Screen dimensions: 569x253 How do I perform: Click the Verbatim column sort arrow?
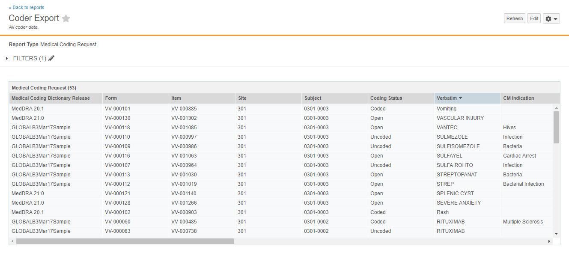(460, 98)
